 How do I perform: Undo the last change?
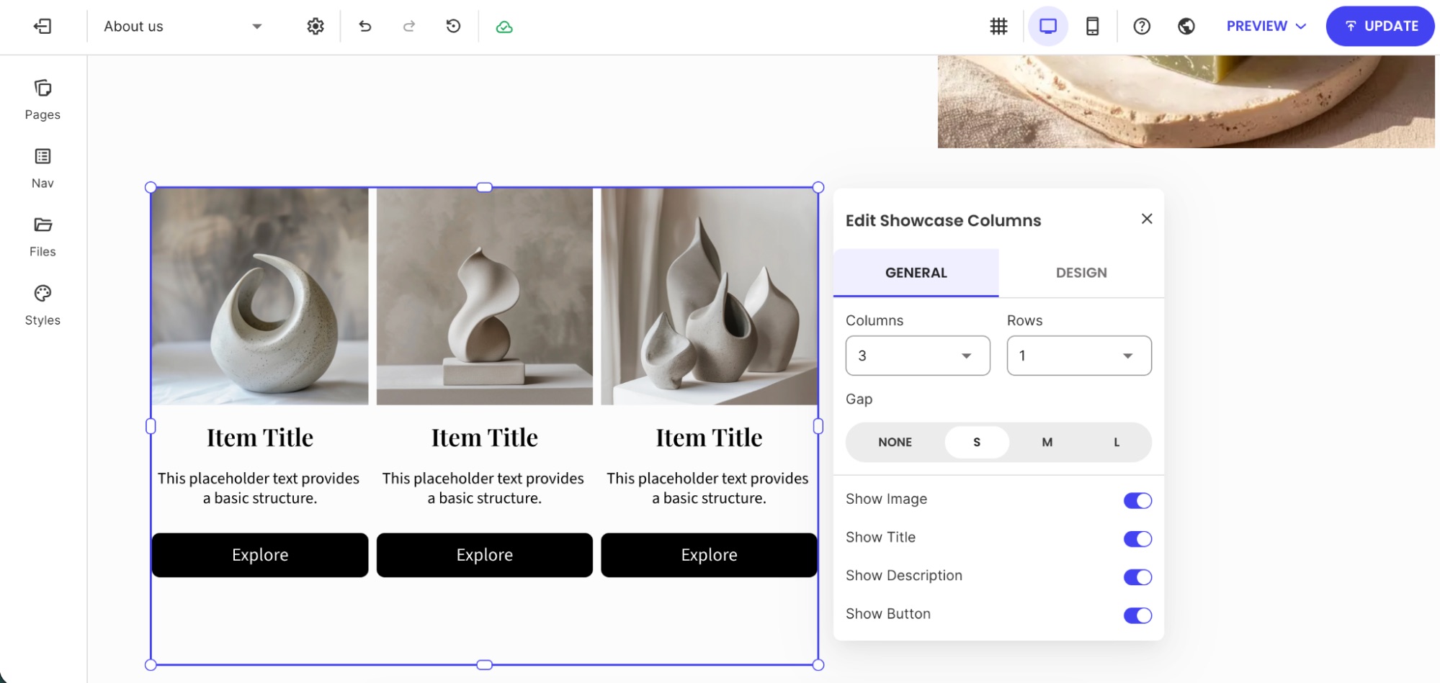tap(365, 27)
